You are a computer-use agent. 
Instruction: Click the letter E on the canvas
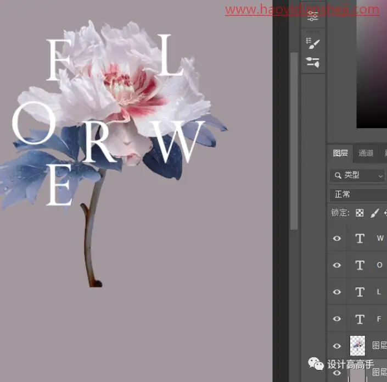tap(59, 185)
